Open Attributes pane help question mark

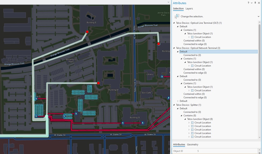[248, 3]
